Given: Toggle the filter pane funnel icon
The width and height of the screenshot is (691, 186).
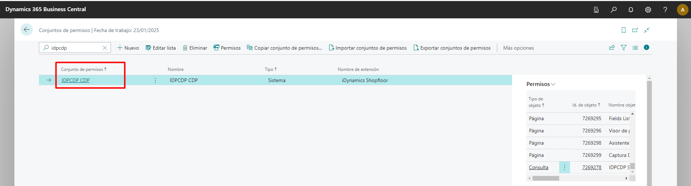Looking at the screenshot, I should pyautogui.click(x=624, y=47).
